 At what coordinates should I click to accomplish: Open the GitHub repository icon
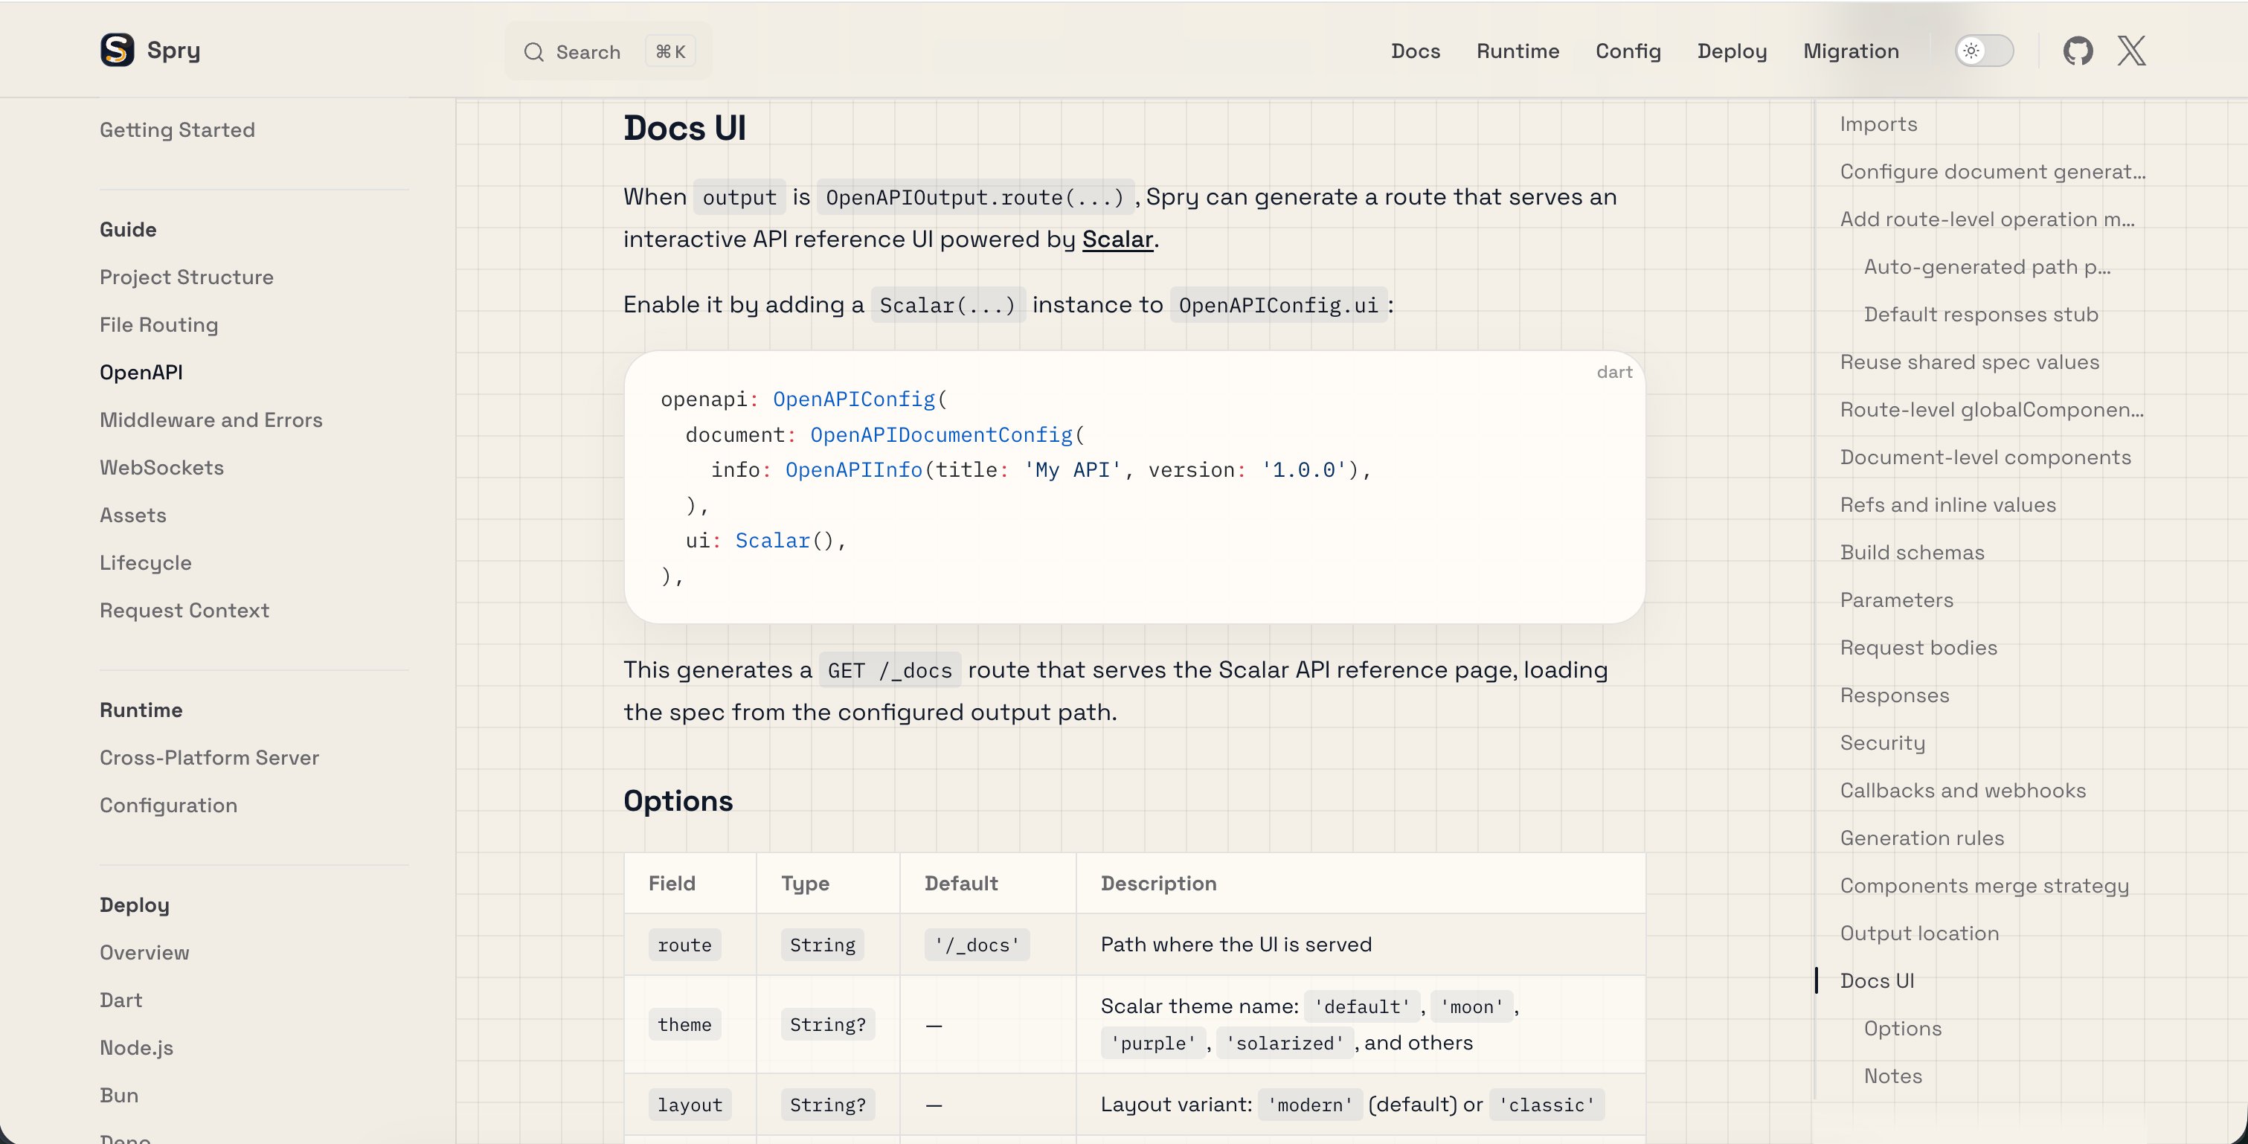pos(2078,51)
